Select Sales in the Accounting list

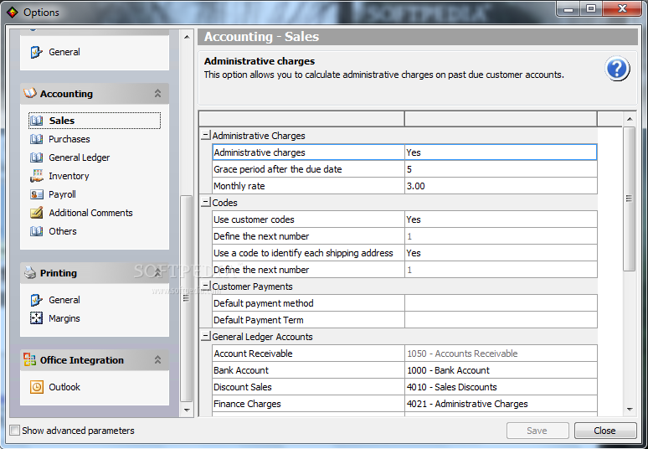95,121
